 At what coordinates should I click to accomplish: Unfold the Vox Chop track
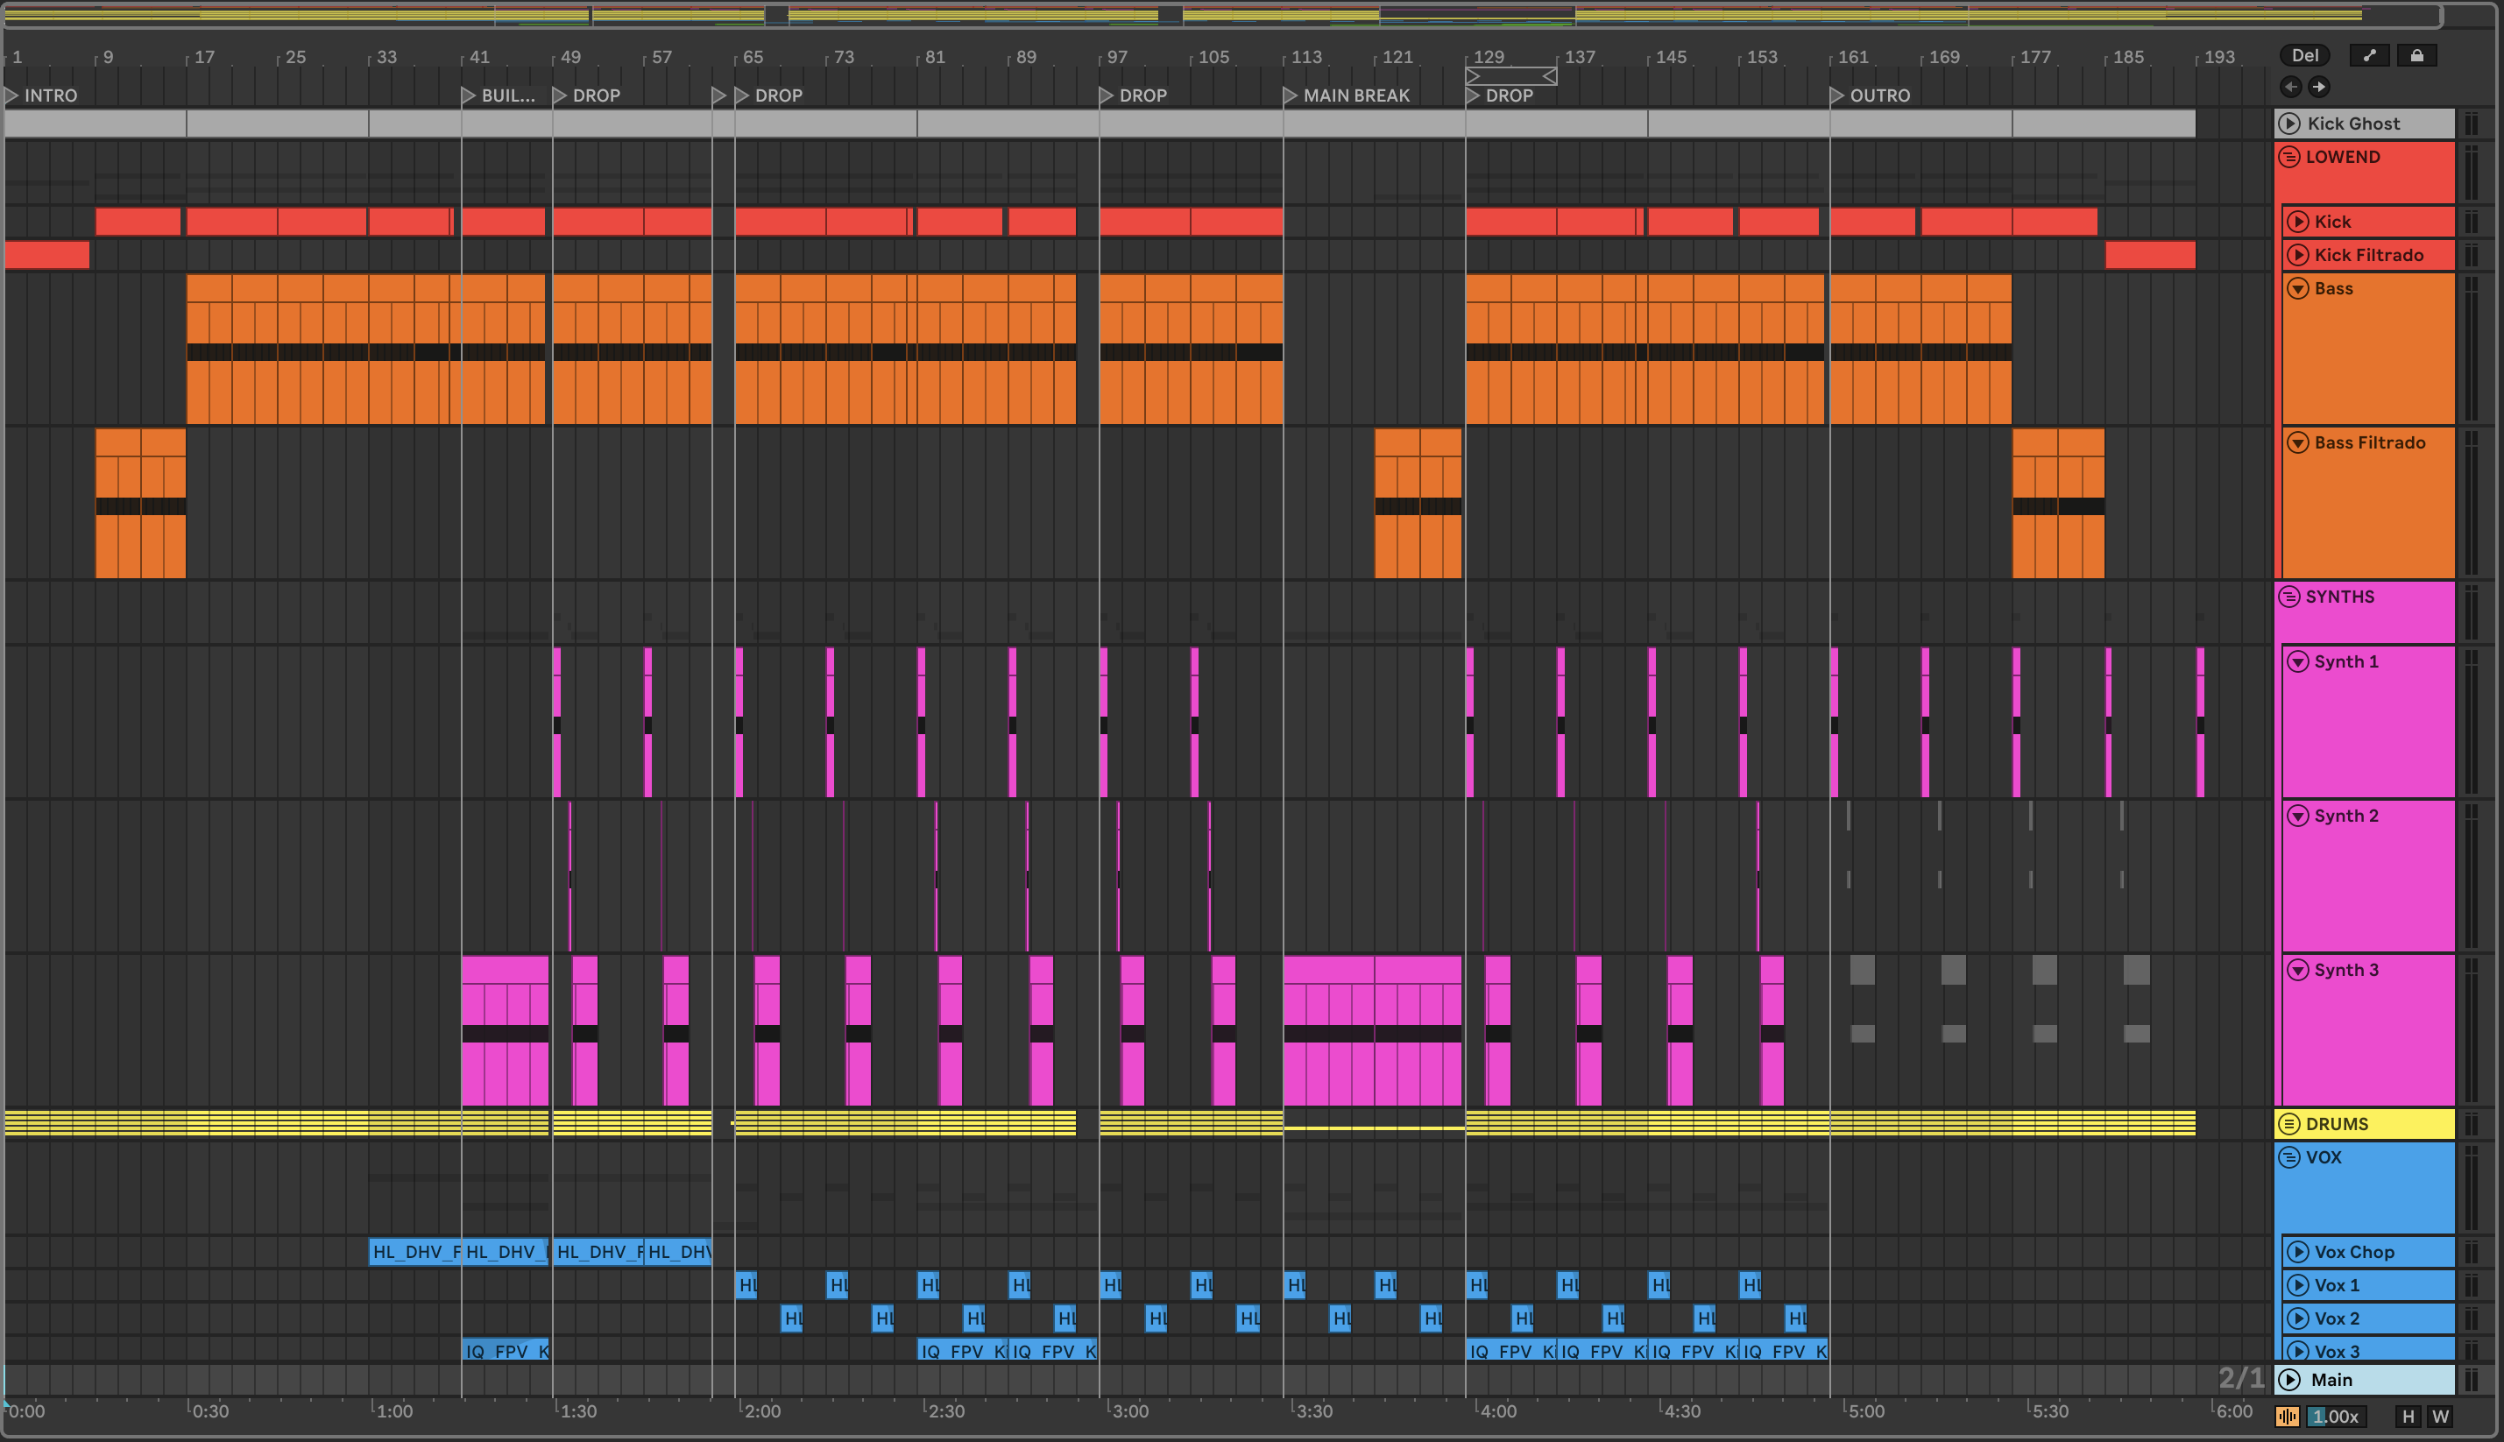(2298, 1252)
